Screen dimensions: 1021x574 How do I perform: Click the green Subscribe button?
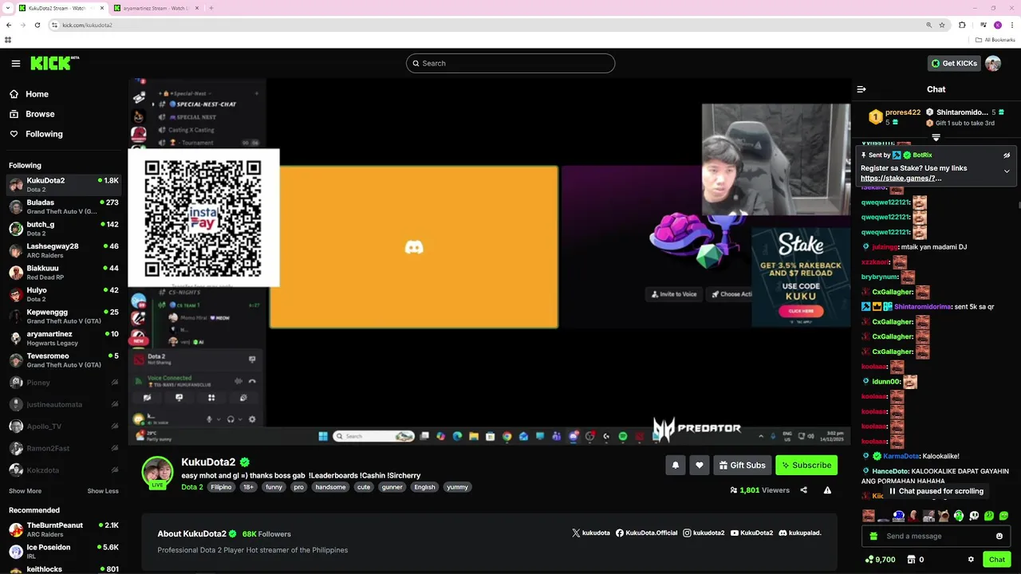[x=806, y=465]
